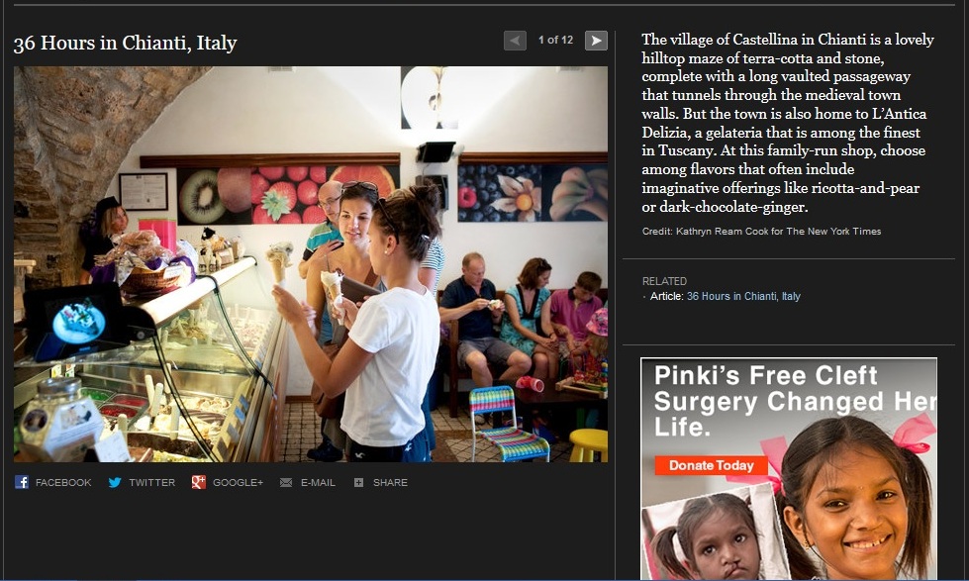
Task: Open the related article 36 Hours in Chianti link
Action: point(743,296)
